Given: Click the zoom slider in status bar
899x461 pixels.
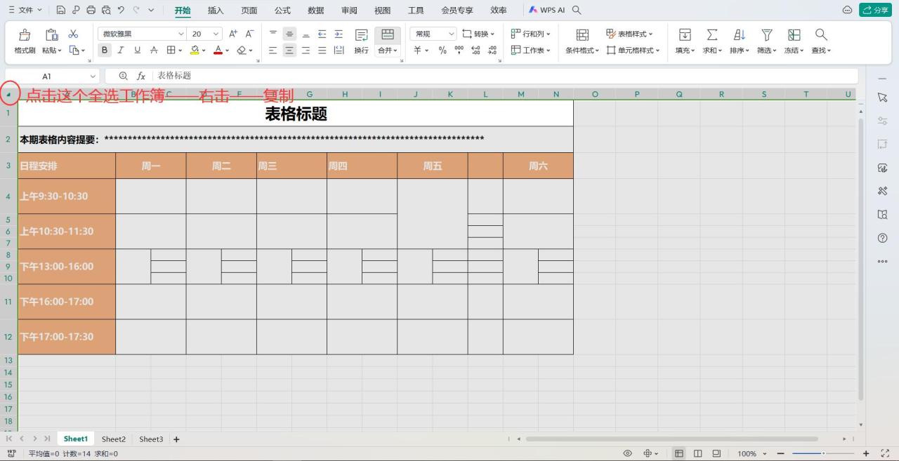Looking at the screenshot, I should (822, 453).
